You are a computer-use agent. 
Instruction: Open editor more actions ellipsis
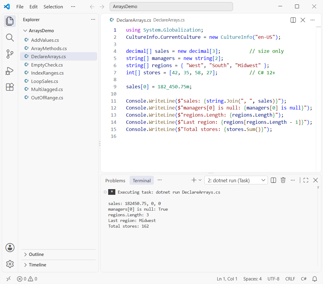[313, 20]
